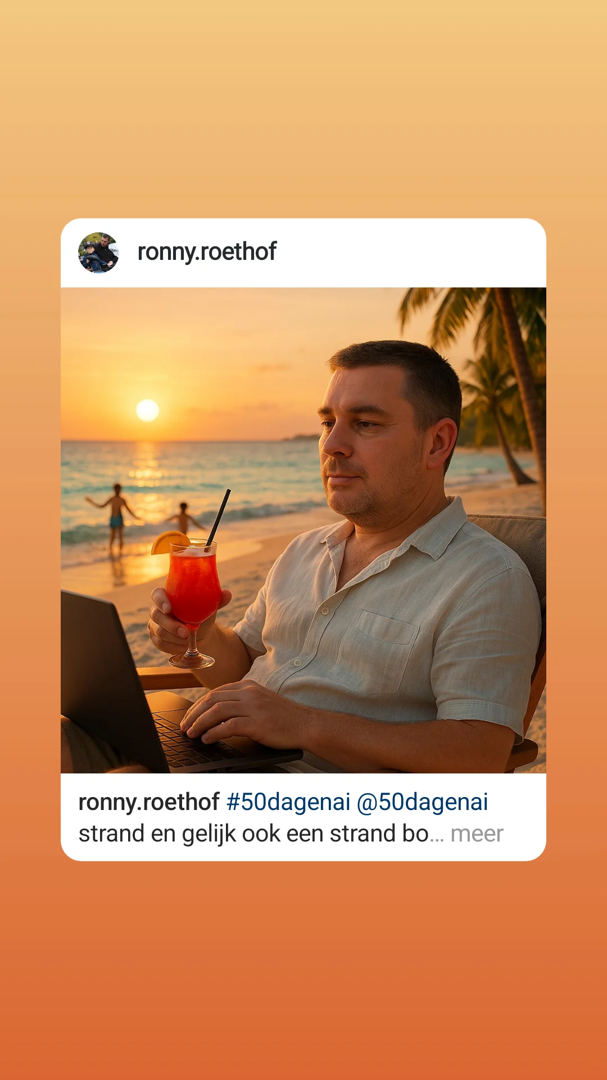
Task: Click the #50dagenai hashtag
Action: (288, 802)
